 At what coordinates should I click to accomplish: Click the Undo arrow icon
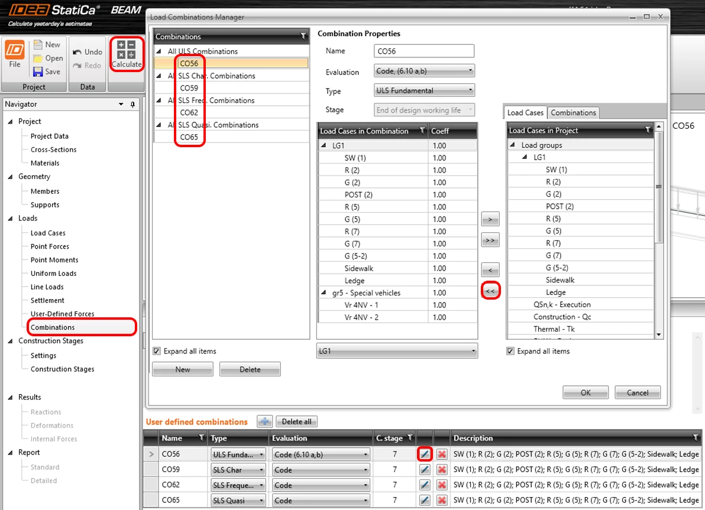point(77,52)
